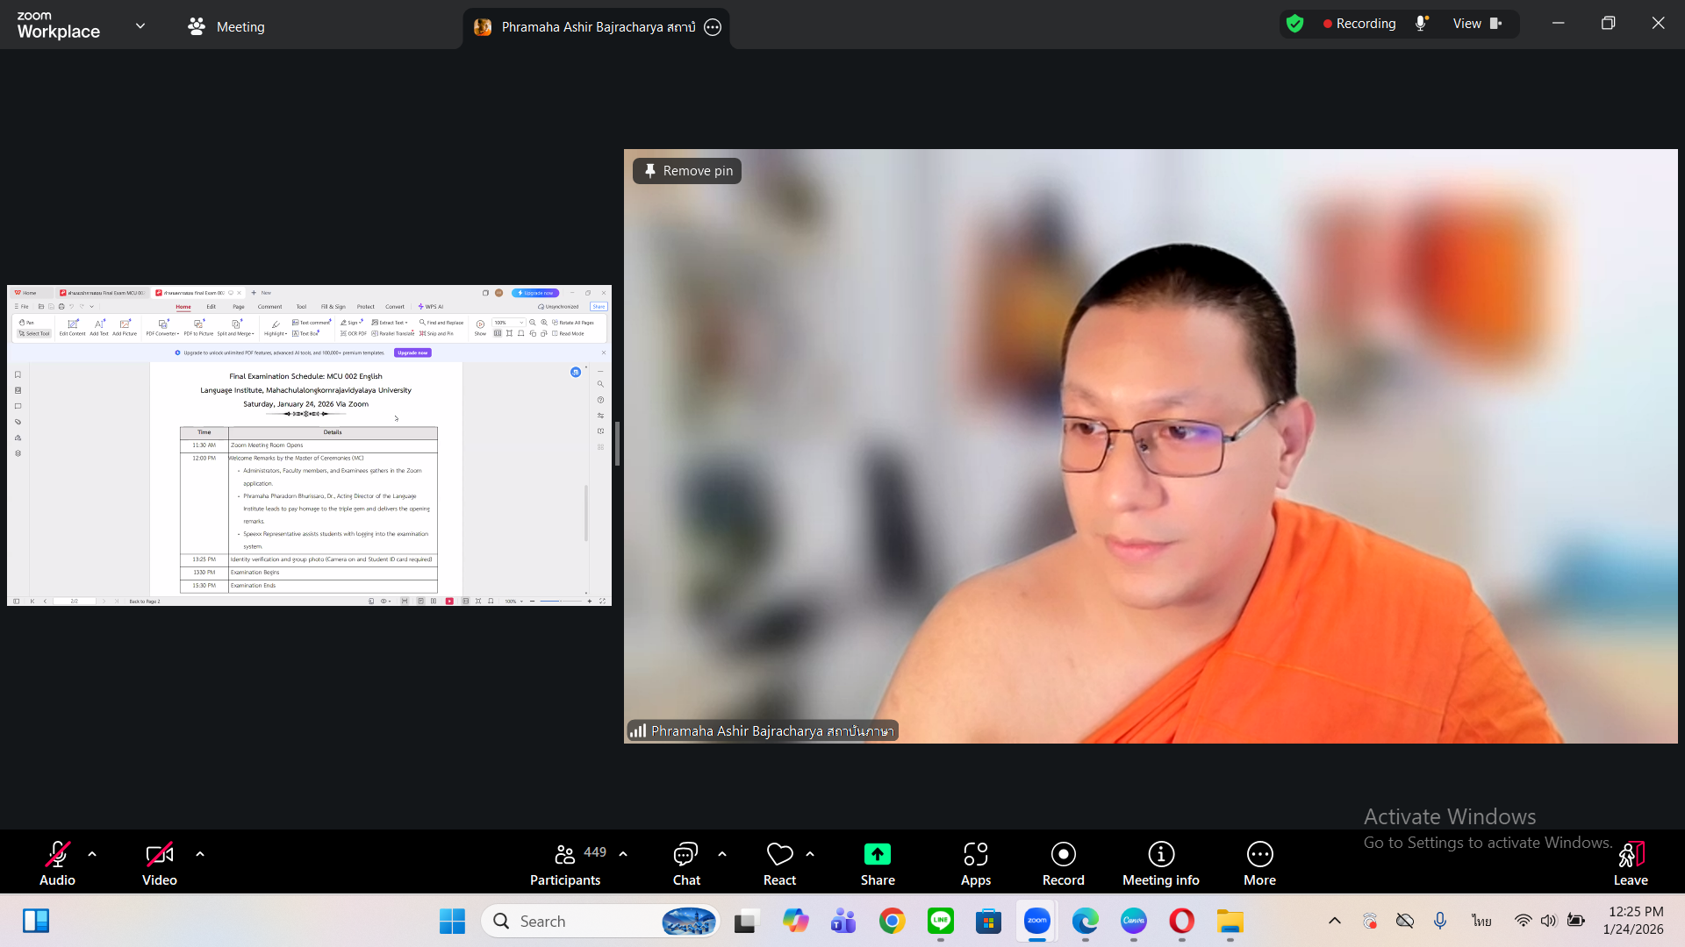Open the More options menu
Screen dimensions: 1685x947
[1259, 864]
